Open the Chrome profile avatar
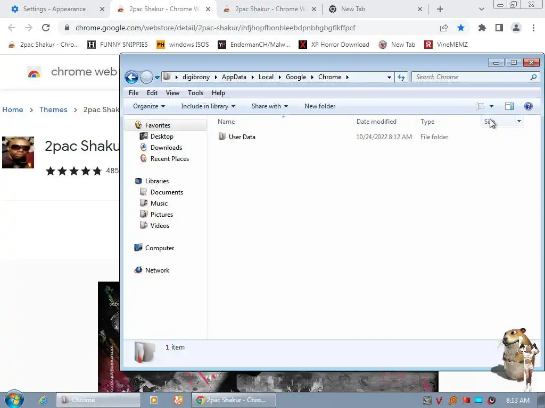 516,28
